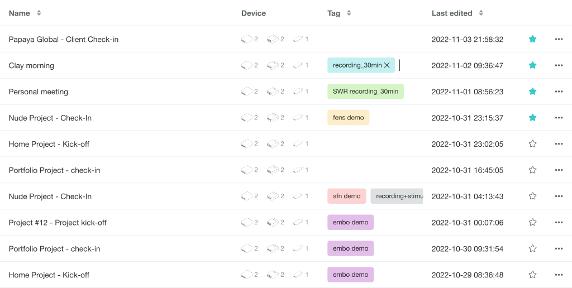Click the yellow fens demo tag
Viewport: 572px width, 288px height.
coord(349,118)
